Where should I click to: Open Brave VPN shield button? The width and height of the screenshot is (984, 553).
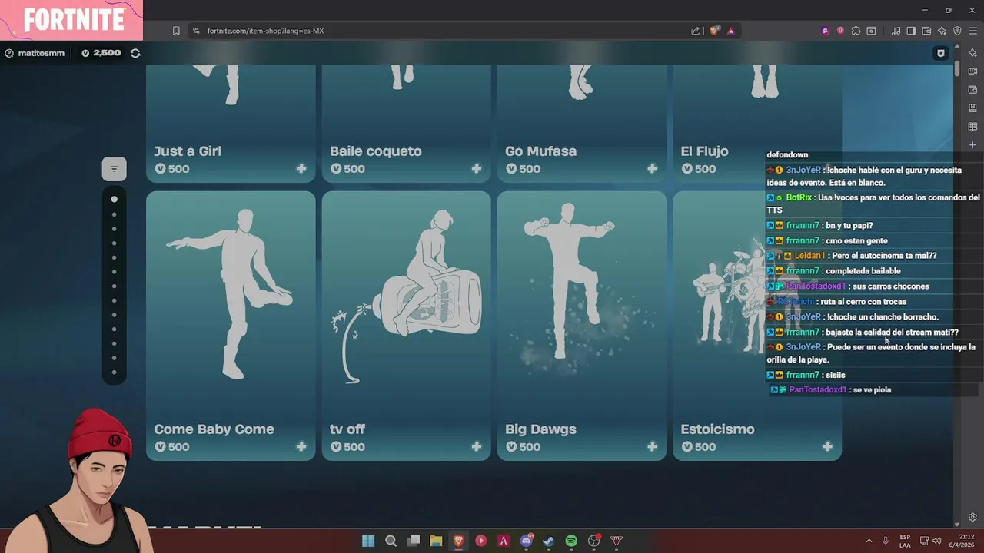(x=957, y=31)
